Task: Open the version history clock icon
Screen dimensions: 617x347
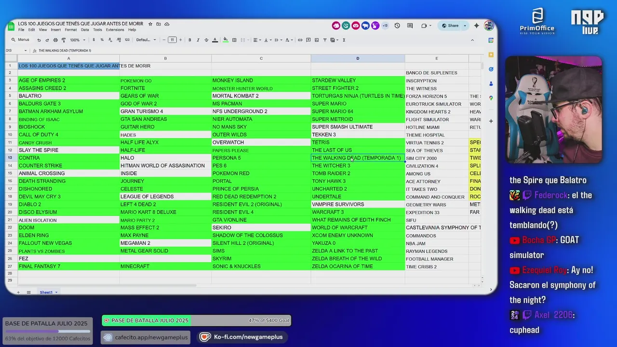Action: click(x=397, y=26)
